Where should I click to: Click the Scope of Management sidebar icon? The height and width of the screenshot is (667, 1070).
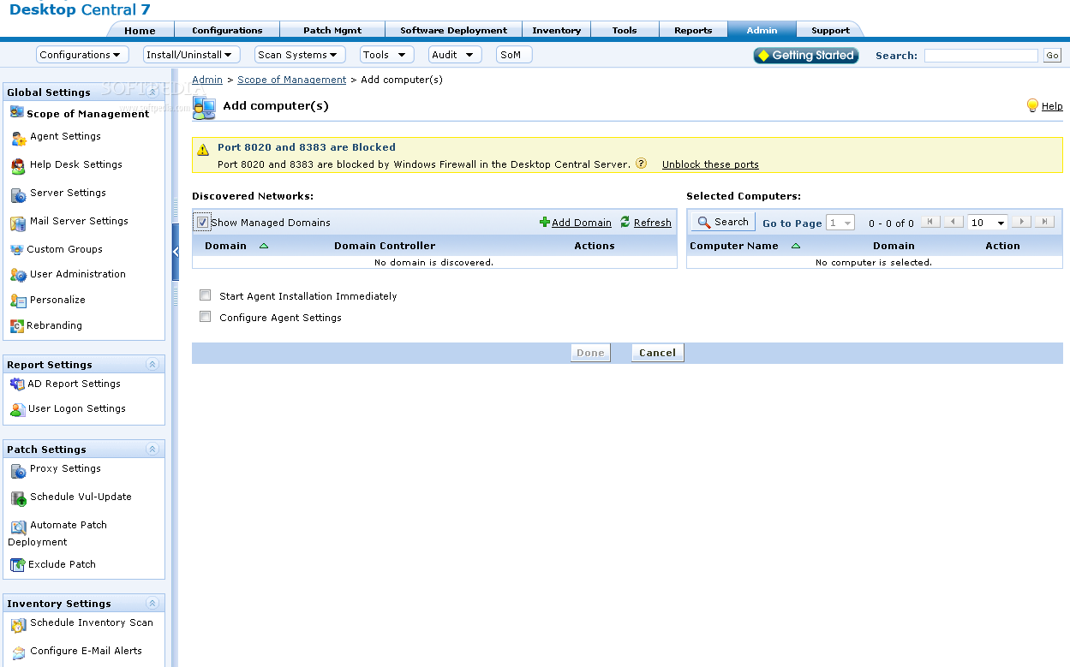17,112
